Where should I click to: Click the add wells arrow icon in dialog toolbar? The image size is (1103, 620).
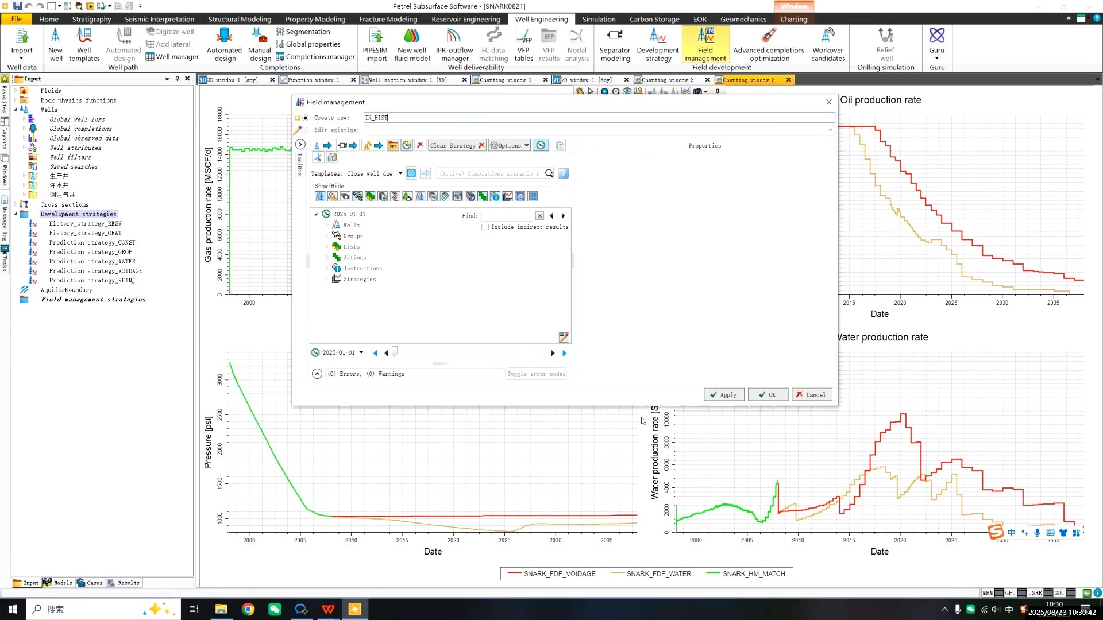pos(322,145)
